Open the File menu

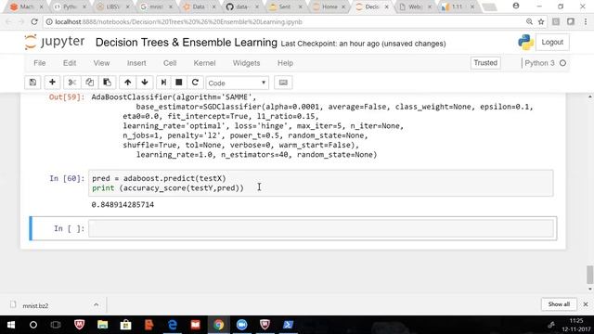[x=39, y=63]
